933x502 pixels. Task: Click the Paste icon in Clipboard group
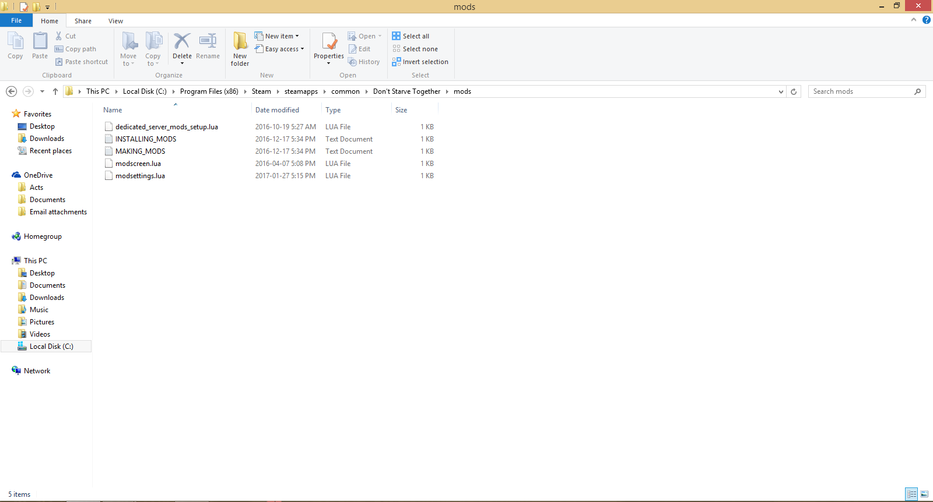point(40,41)
